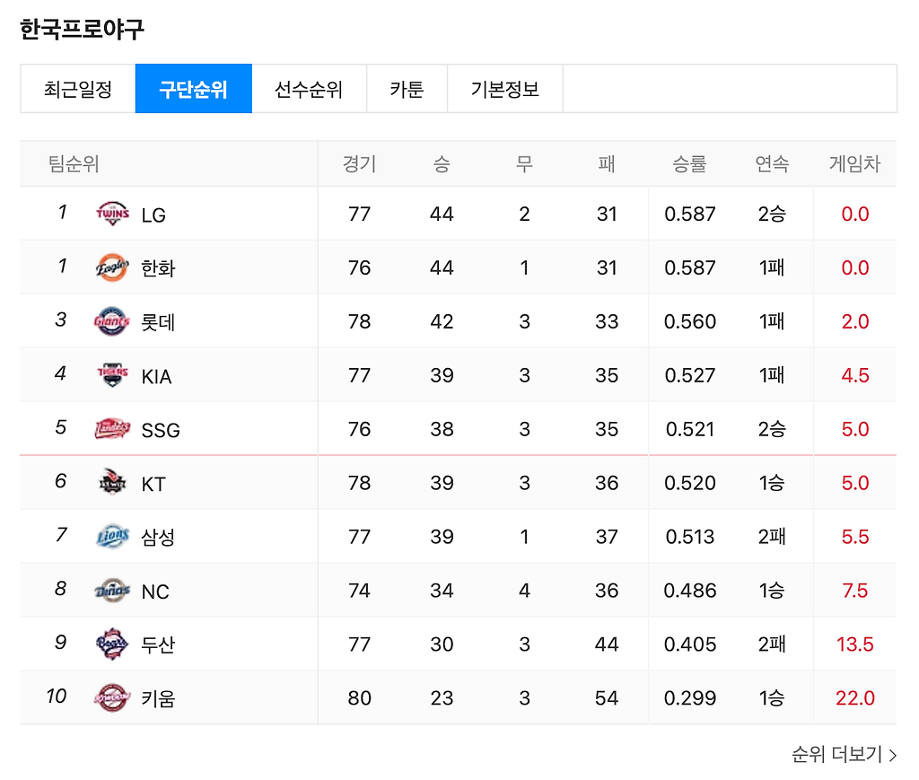Click the 두산 team name
This screenshot has height=780, width=919.
pos(158,645)
